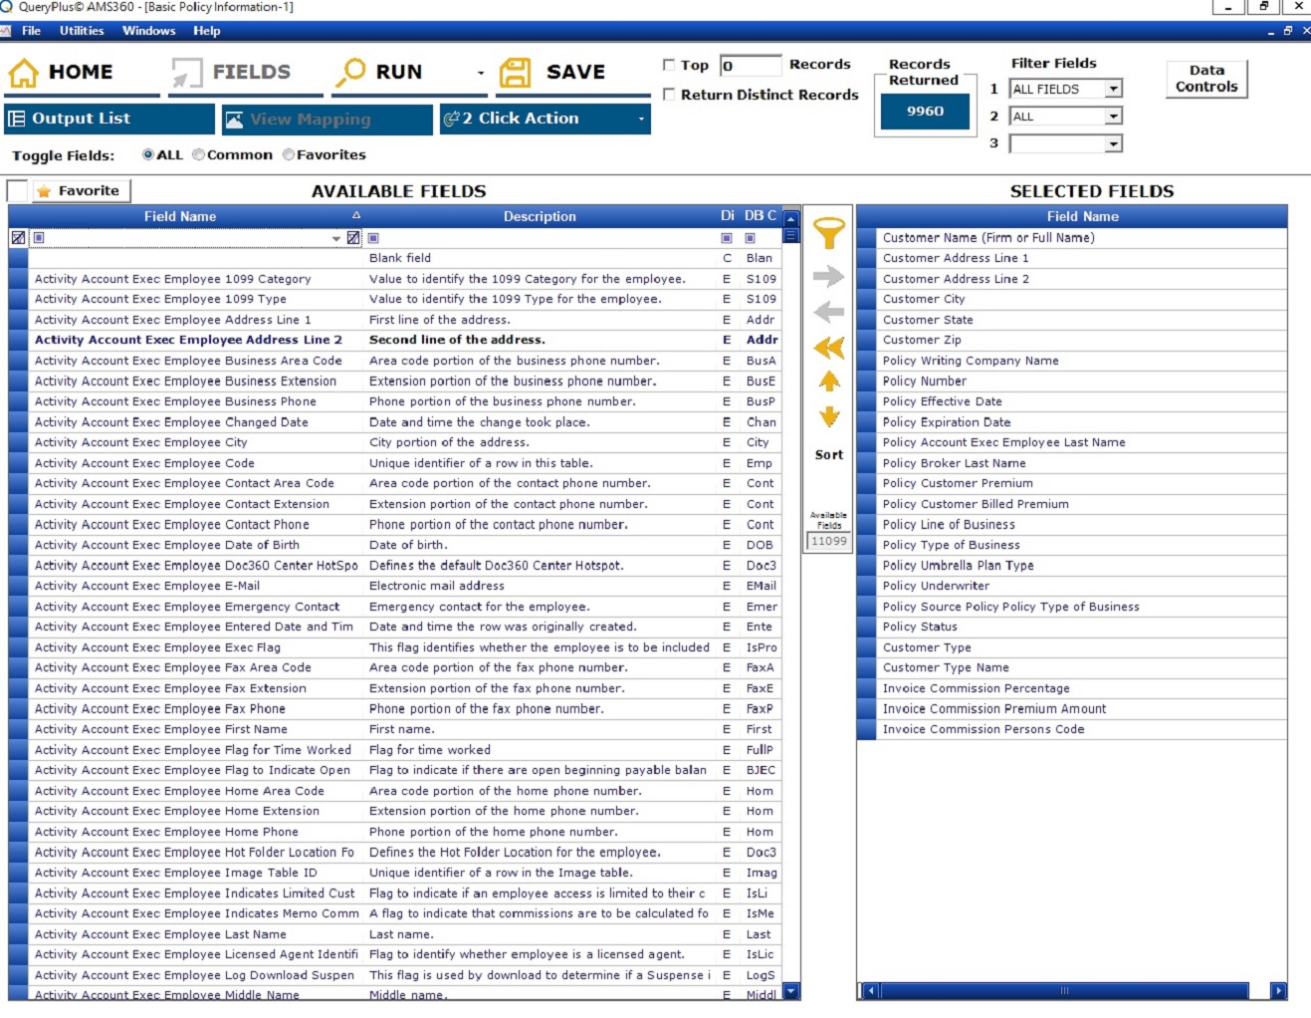
Task: Open the Windows menu
Action: (149, 31)
